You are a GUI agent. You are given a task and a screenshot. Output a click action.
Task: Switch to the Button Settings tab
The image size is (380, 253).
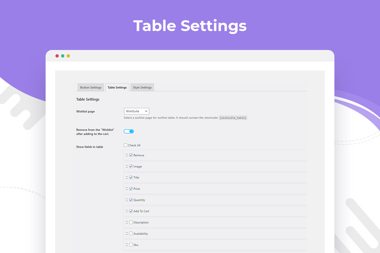click(91, 88)
